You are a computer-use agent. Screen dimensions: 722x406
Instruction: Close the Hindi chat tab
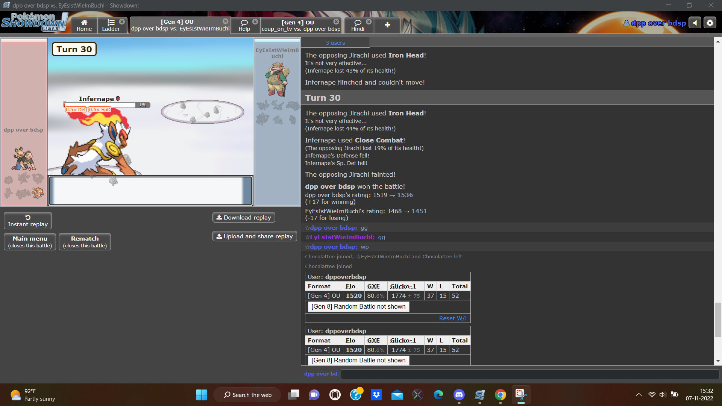click(369, 22)
